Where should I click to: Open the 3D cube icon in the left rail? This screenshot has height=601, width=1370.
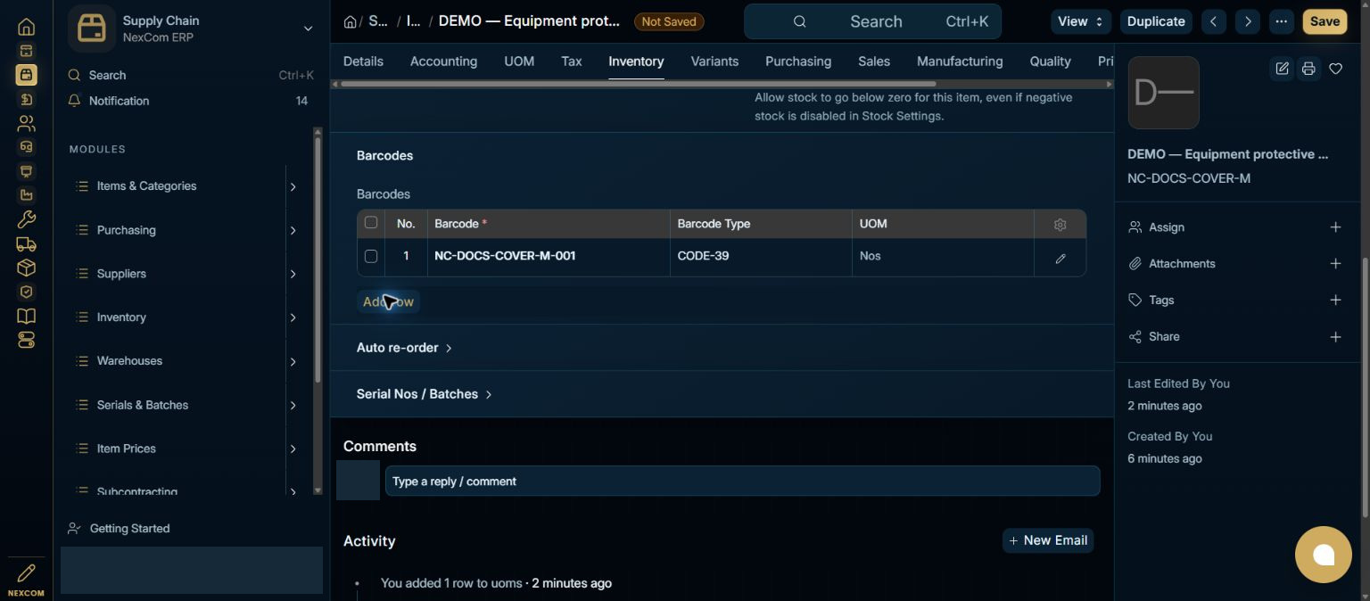[x=26, y=268]
